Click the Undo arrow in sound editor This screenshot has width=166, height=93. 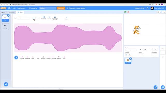pyautogui.click(x=34, y=18)
